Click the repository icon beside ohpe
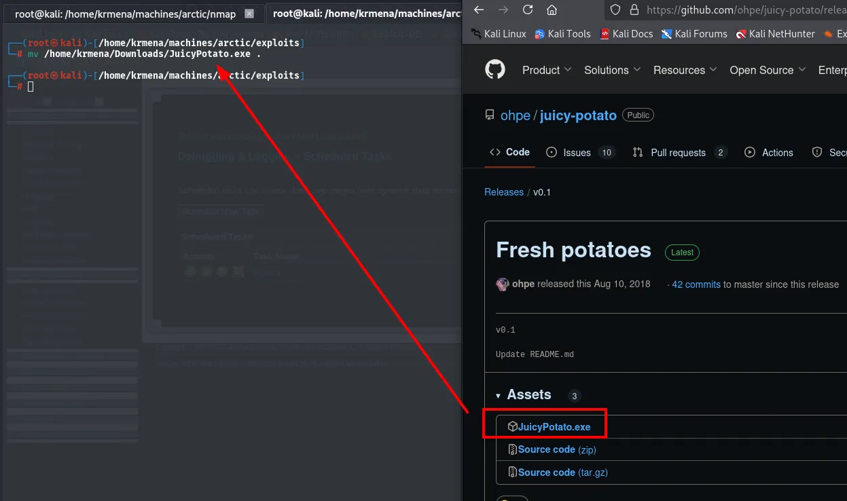This screenshot has width=847, height=501. [x=490, y=115]
